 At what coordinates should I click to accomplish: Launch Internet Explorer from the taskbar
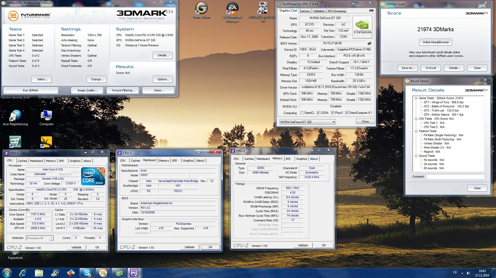23,273
